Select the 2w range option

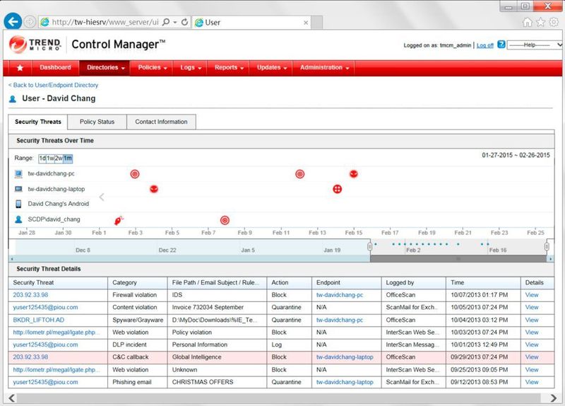[x=59, y=158]
